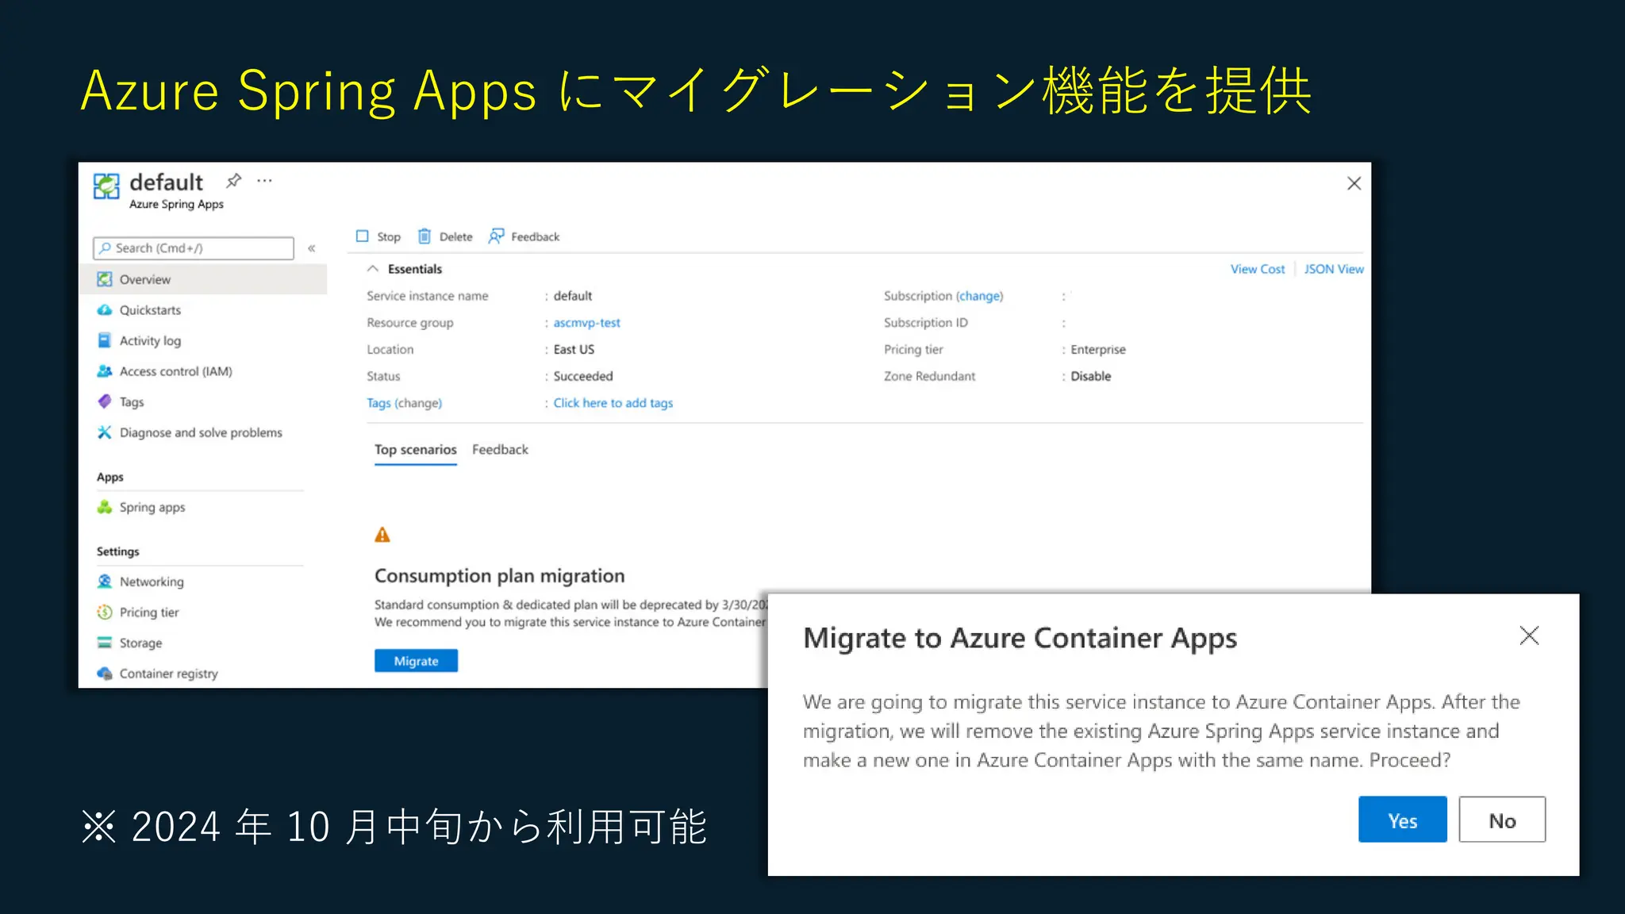Click the Diagnose wrench icon

104,432
